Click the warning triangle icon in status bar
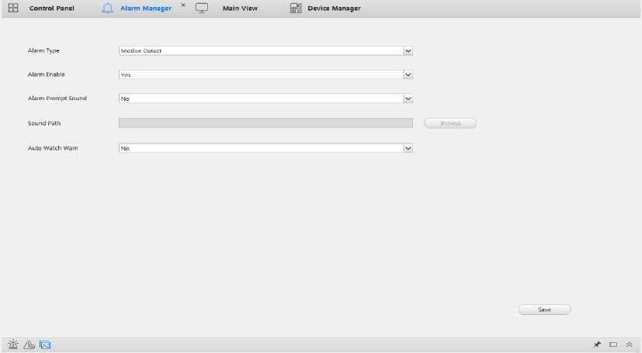 click(x=29, y=344)
